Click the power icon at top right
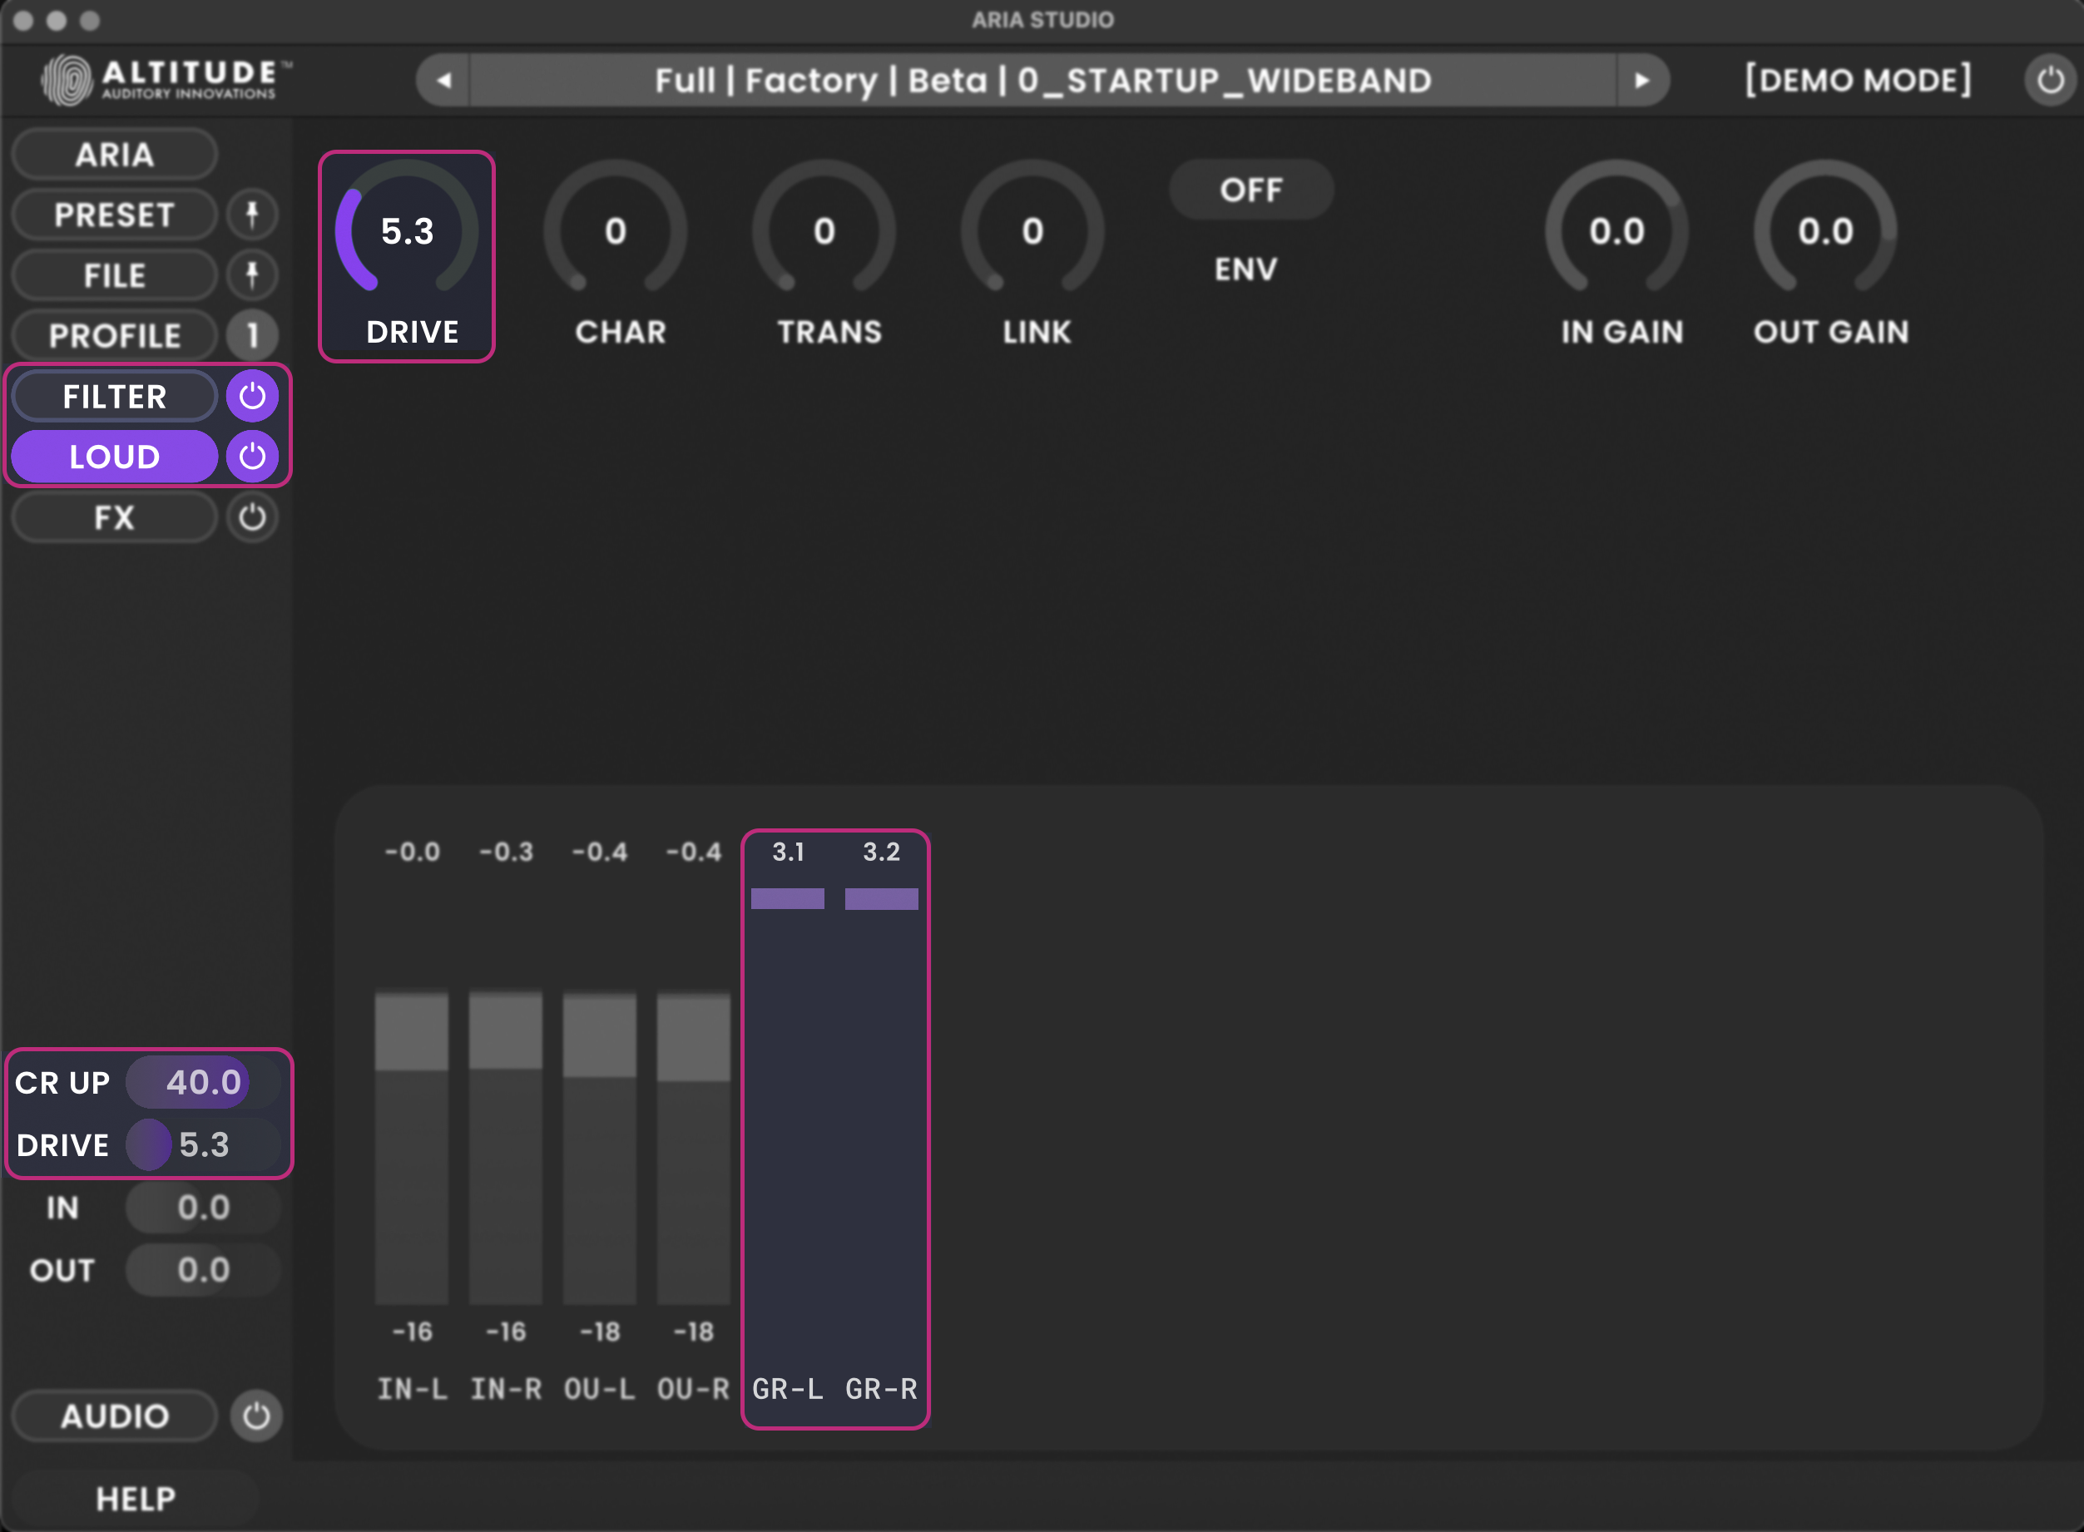This screenshot has height=1532, width=2084. (x=2050, y=79)
